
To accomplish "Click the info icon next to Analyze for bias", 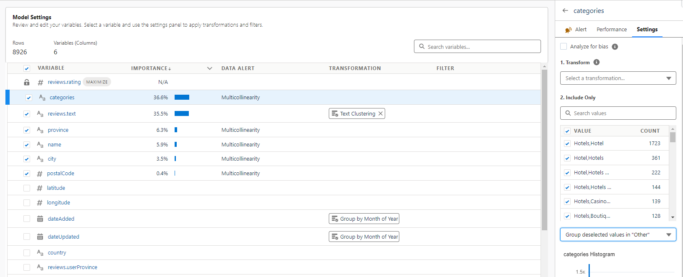I will click(x=615, y=47).
